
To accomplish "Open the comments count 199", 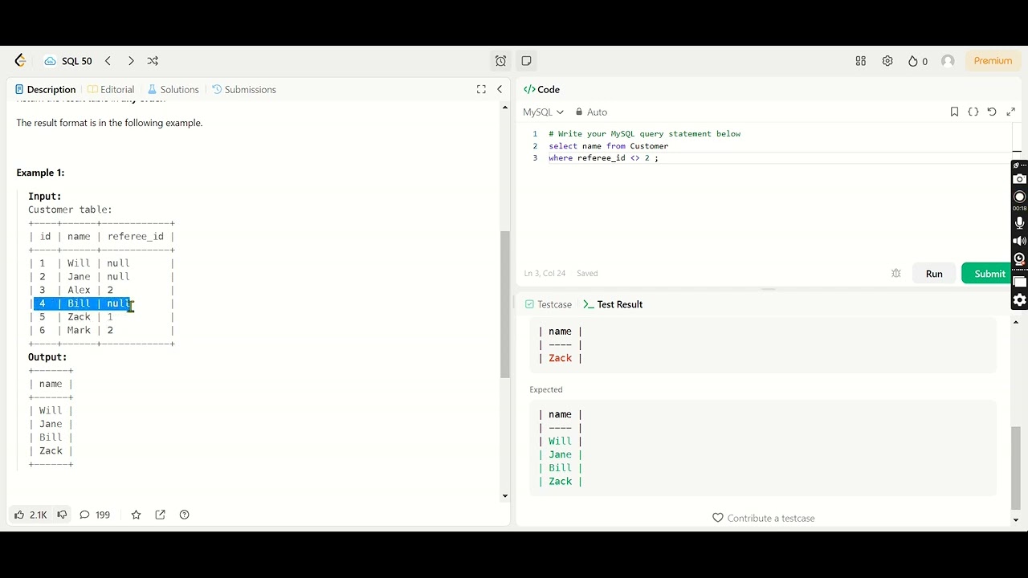I will click(95, 515).
